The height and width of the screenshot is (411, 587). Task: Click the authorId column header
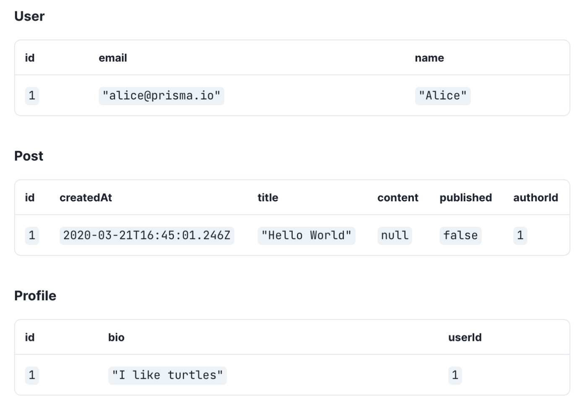[x=535, y=198]
